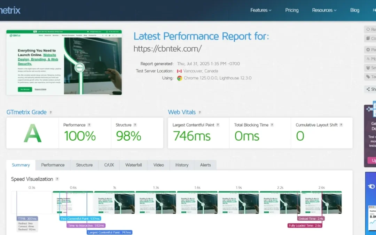The image size is (376, 235).
Task: Open the Structure report tab
Action: click(x=84, y=165)
